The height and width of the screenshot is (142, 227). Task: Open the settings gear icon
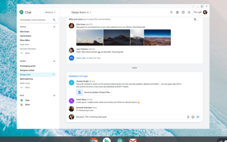tap(177, 12)
